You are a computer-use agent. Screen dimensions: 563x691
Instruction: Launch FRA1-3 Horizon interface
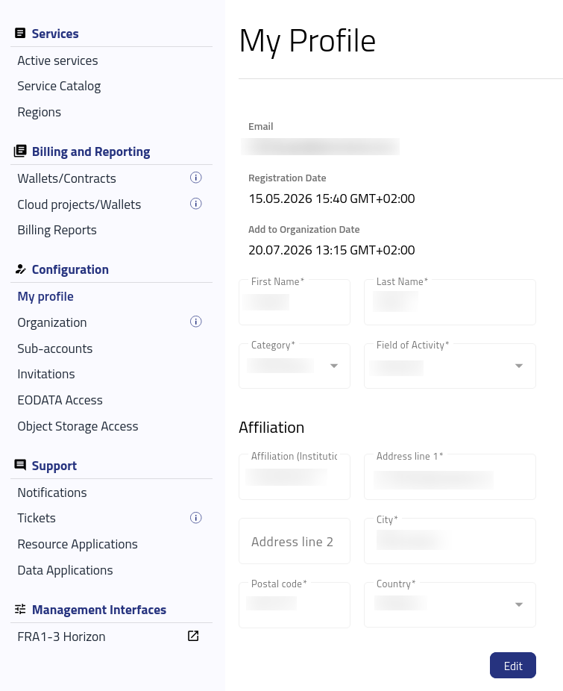coord(61,637)
